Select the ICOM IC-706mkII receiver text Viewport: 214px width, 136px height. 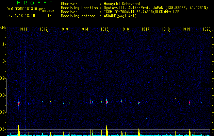(142, 12)
